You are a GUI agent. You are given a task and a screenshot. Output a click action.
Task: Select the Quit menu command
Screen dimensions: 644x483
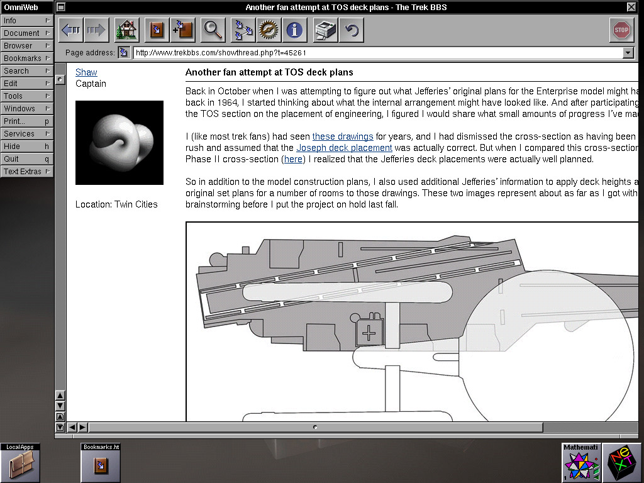pyautogui.click(x=26, y=159)
